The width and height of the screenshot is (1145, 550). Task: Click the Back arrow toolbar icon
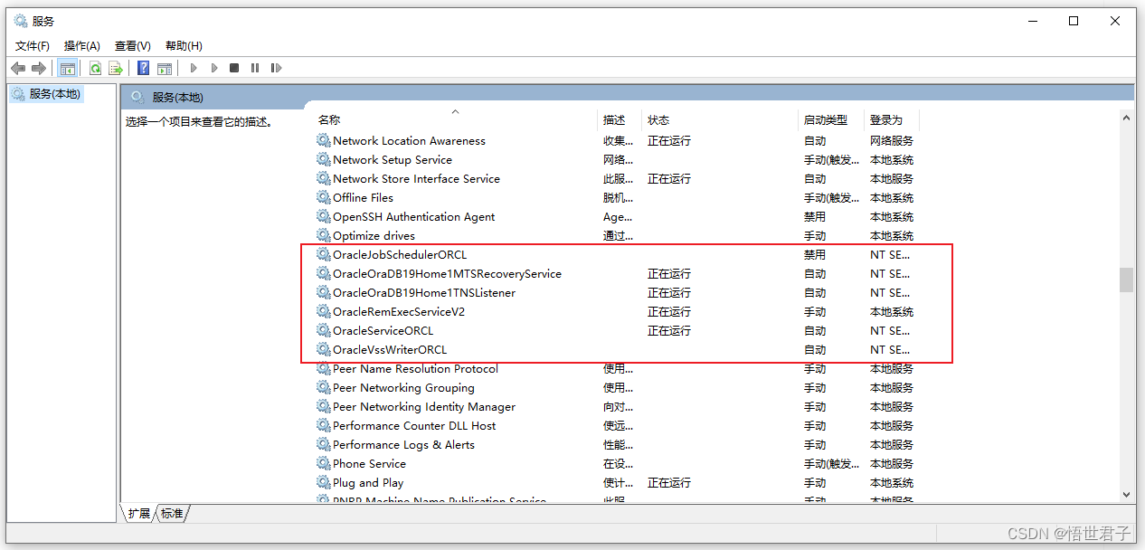(x=18, y=68)
